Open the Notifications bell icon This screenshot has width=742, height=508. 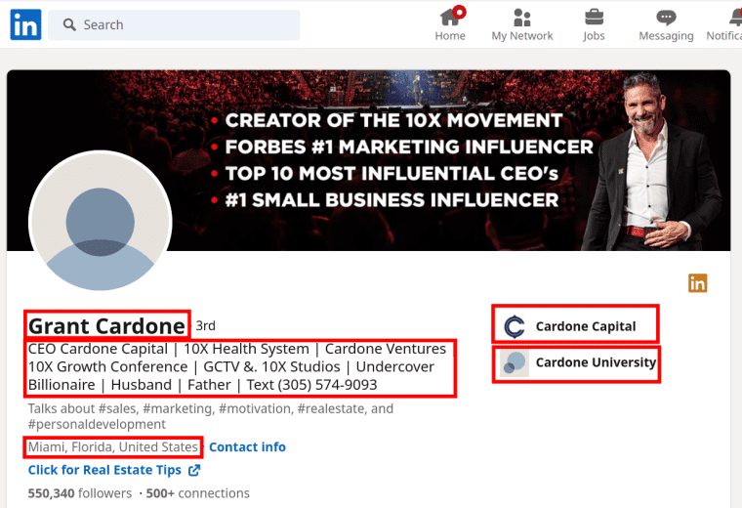coord(735,17)
